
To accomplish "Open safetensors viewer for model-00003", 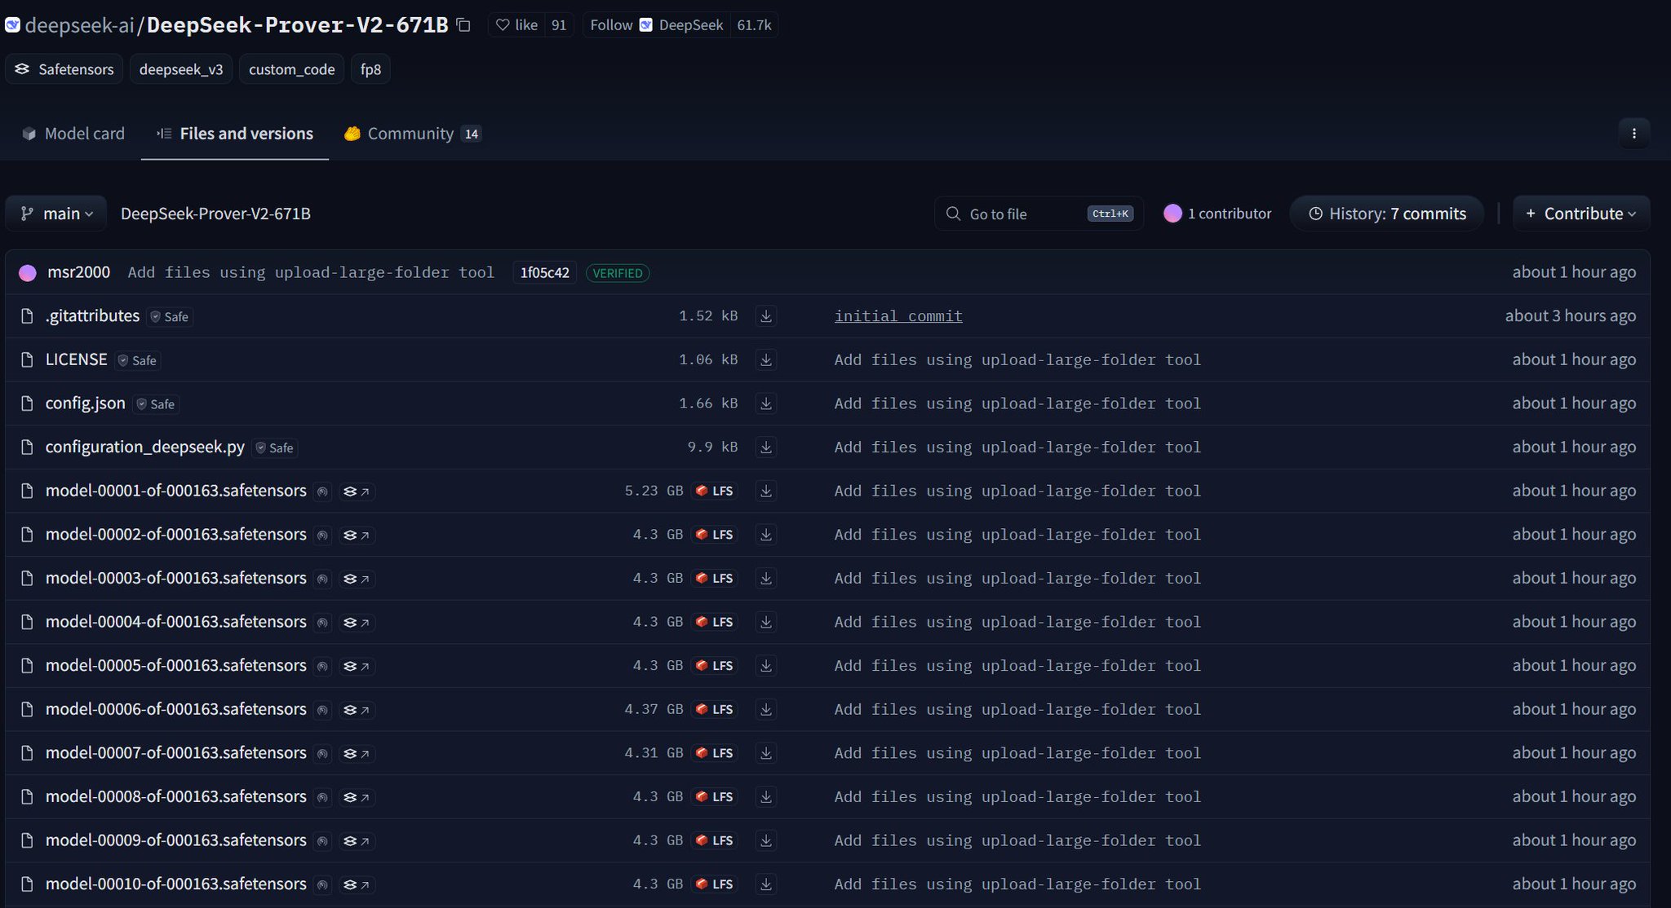I will coord(357,579).
